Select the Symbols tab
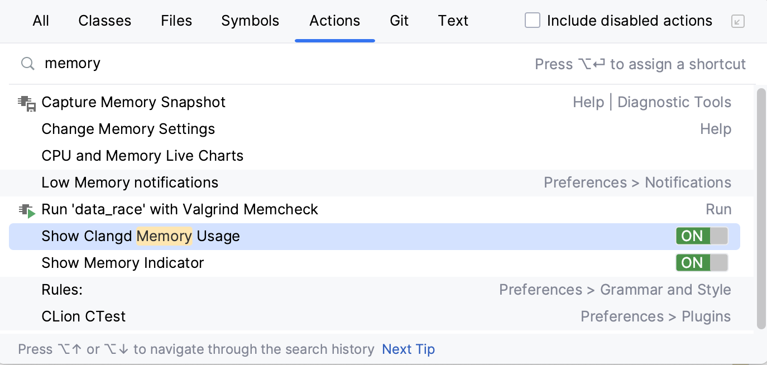Screen dimensions: 767x365 (x=250, y=21)
